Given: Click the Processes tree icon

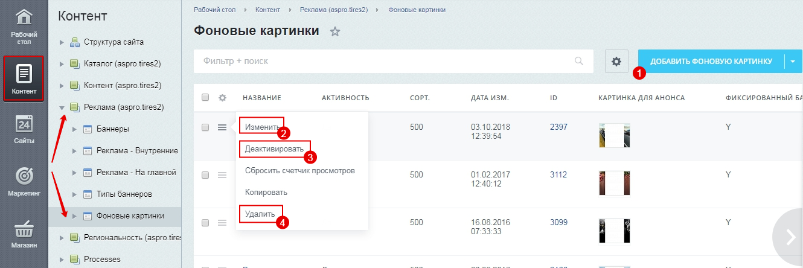Looking at the screenshot, I should click(75, 259).
